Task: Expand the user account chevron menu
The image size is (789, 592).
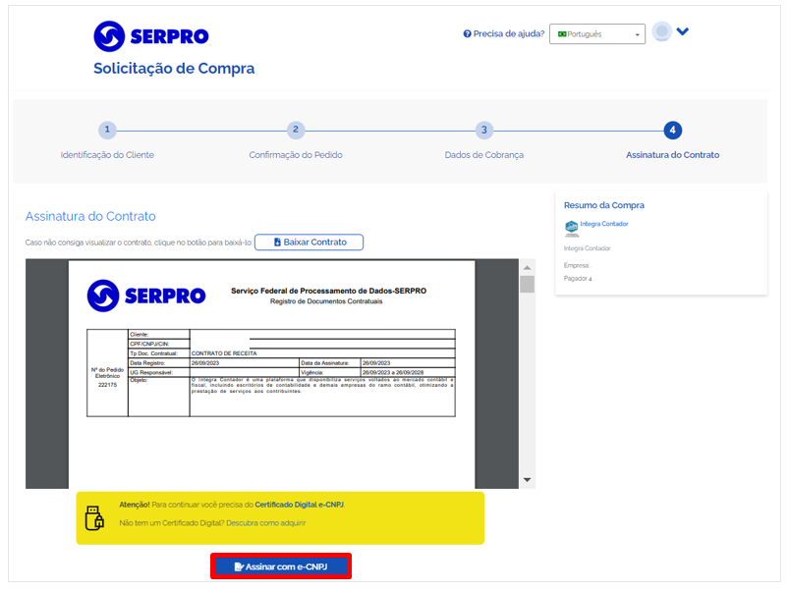Action: (x=682, y=31)
